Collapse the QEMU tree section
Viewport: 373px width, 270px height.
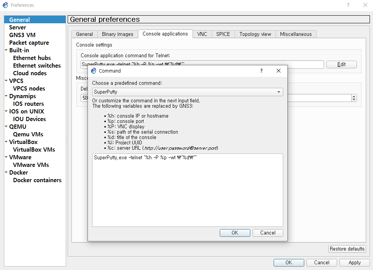tap(6, 126)
